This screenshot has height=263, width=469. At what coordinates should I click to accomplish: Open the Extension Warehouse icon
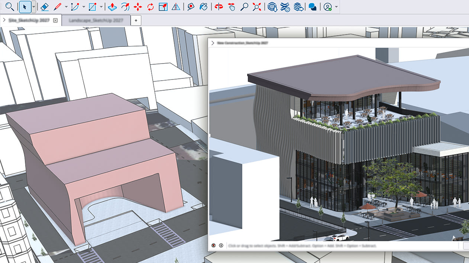[x=285, y=7]
